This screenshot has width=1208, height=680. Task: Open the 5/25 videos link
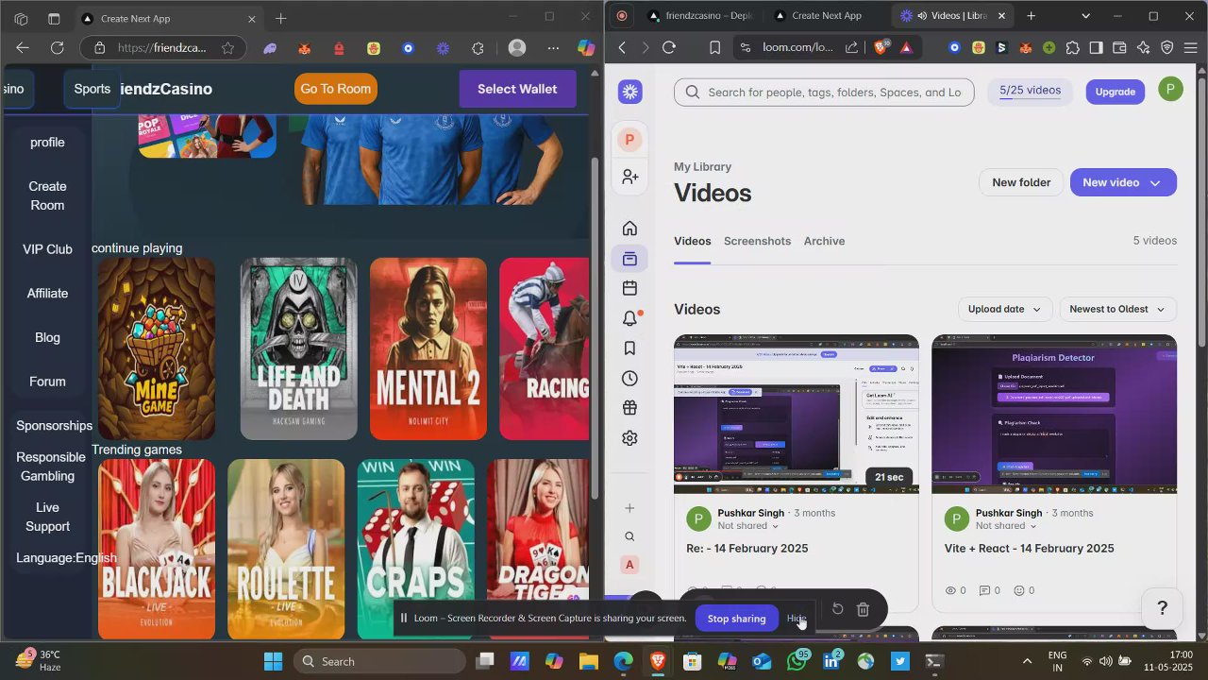pos(1031,91)
